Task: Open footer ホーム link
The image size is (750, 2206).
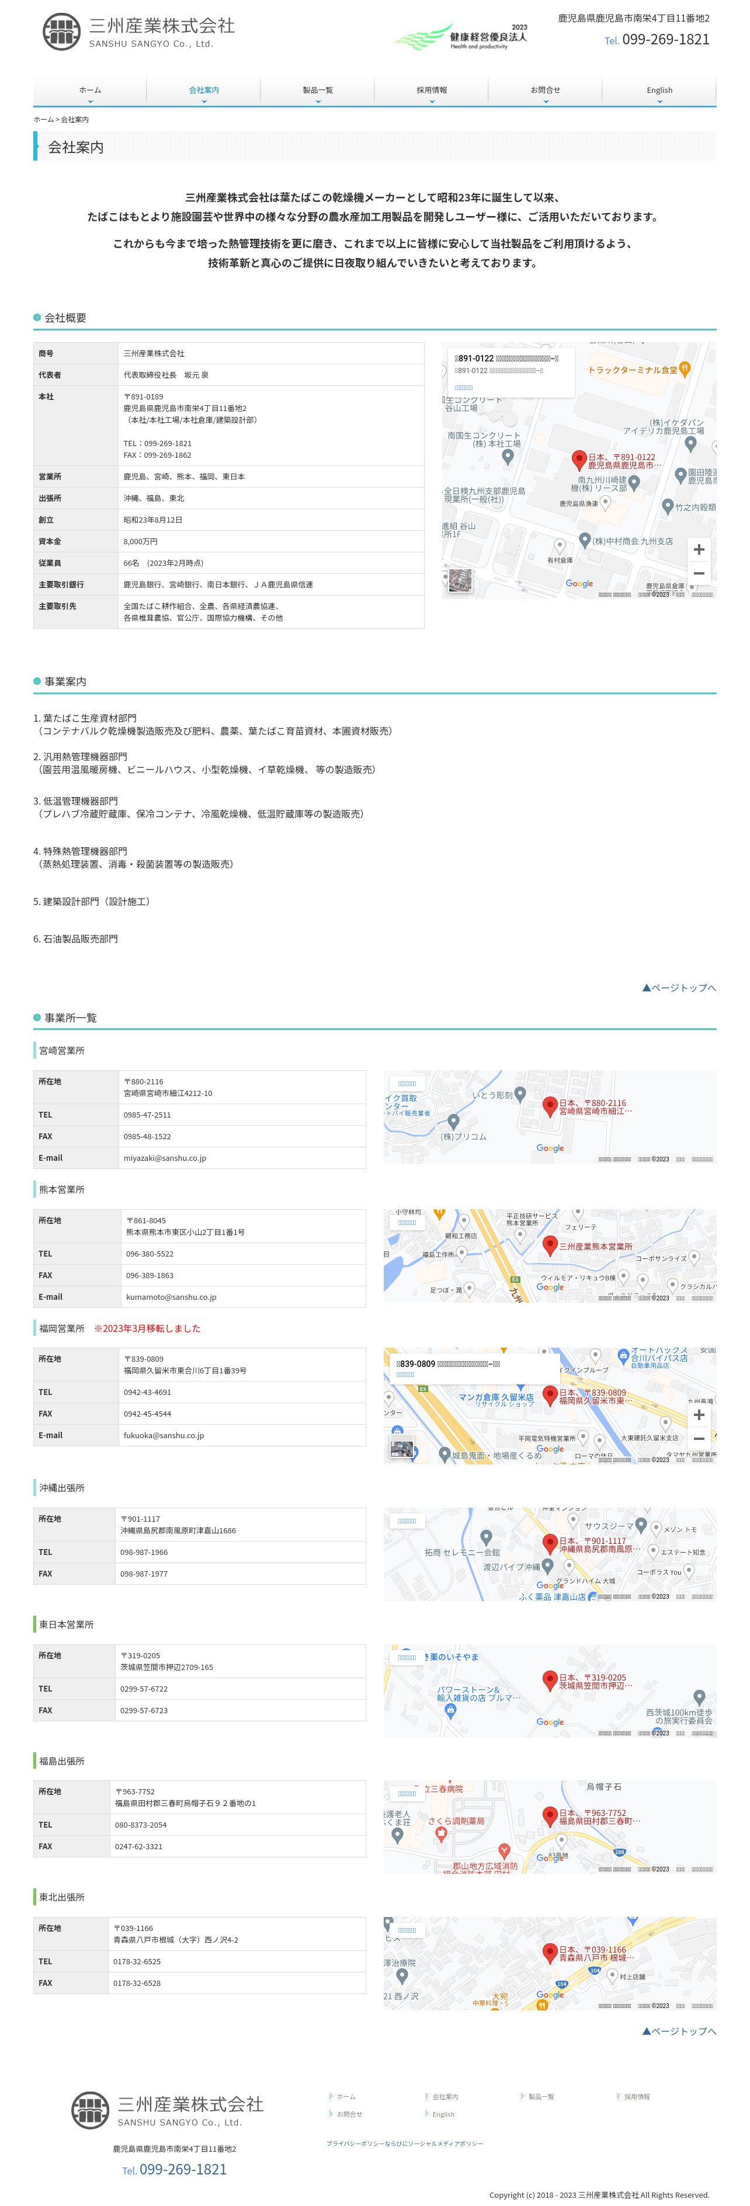Action: pyautogui.click(x=345, y=2096)
